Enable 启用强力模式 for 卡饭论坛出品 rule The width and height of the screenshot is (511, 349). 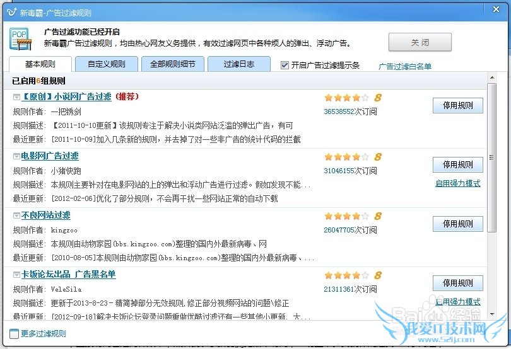coord(458,302)
